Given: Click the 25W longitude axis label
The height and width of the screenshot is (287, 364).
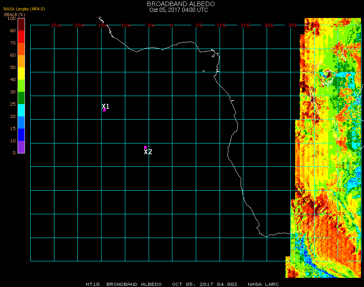Looking at the screenshot, I should (56, 25).
